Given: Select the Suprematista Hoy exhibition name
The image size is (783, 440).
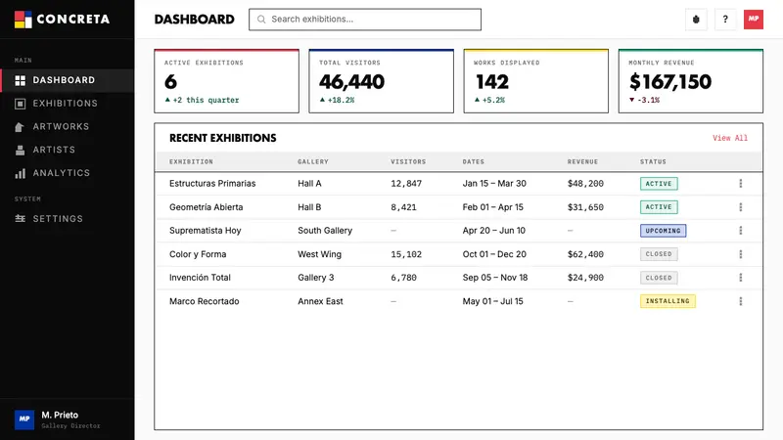Looking at the screenshot, I should pyautogui.click(x=206, y=231).
